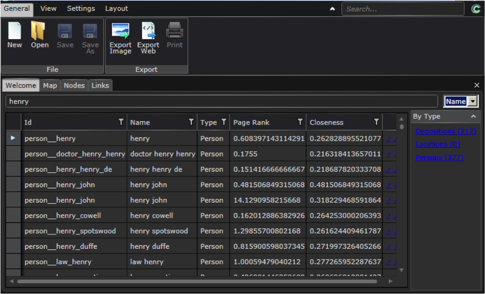
Task: Click the search box containing henry
Action: click(221, 102)
